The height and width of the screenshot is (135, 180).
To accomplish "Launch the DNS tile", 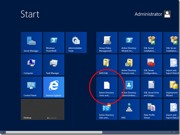I will (x=129, y=109).
